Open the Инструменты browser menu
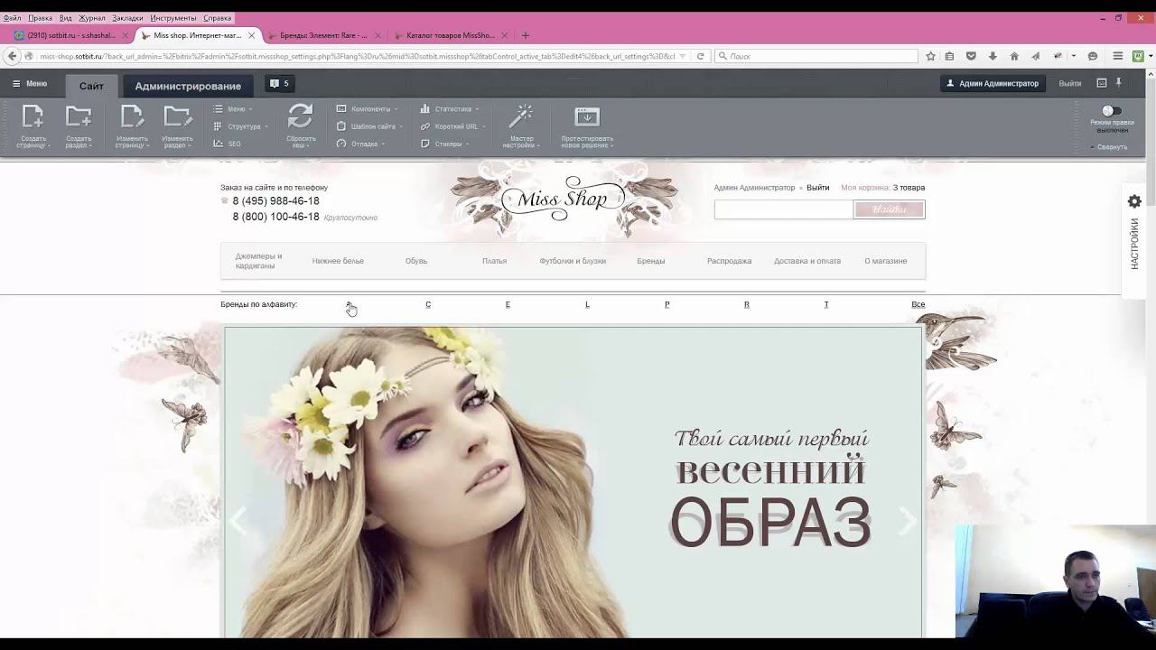Screen dimensions: 1156x650 click(173, 18)
